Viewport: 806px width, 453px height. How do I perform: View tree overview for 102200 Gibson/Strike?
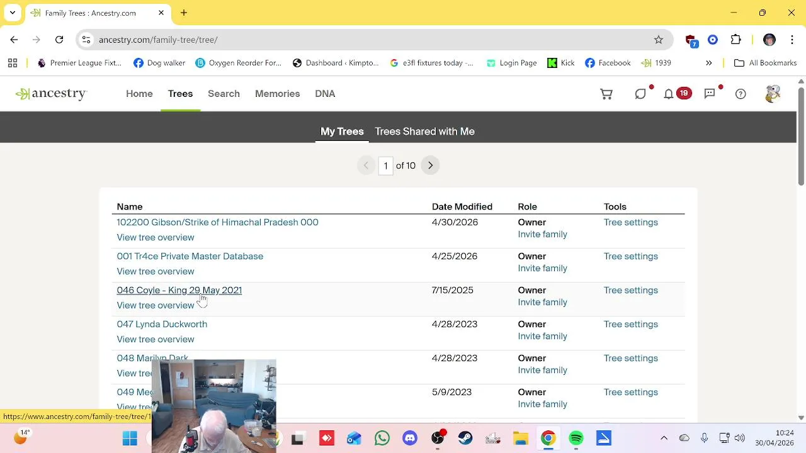coord(156,237)
